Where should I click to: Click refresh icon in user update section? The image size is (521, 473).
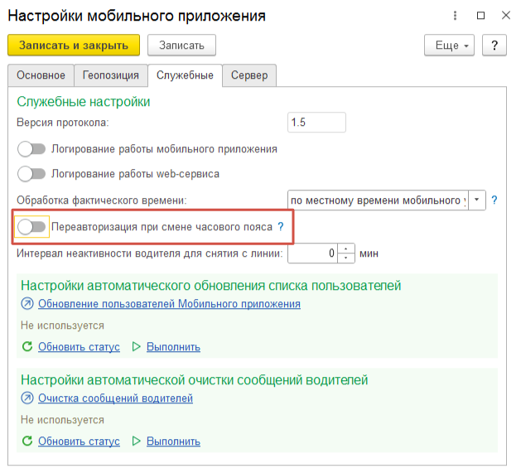tap(27, 347)
